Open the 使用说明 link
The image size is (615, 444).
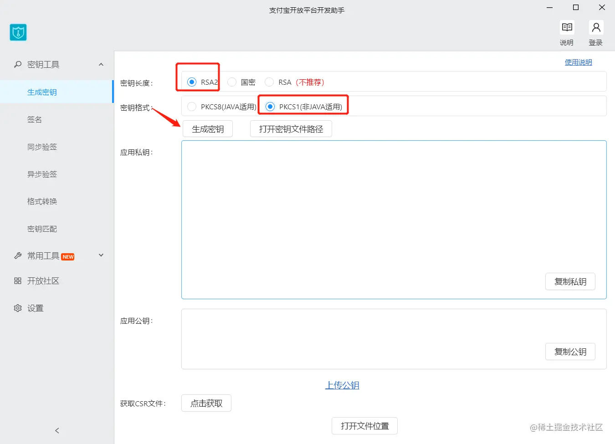(579, 62)
